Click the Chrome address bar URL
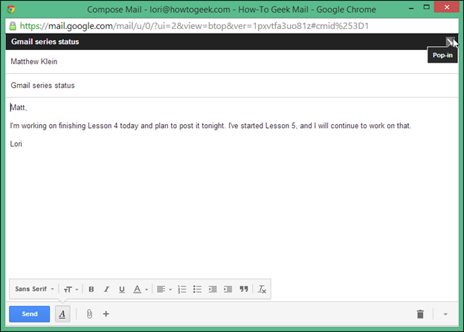The image size is (464, 332). point(194,26)
